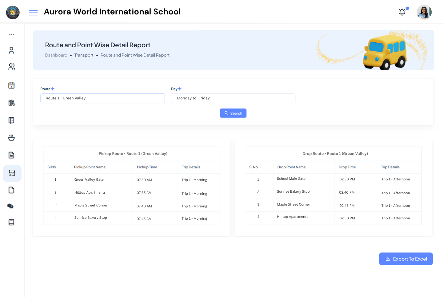443x297 pixels.
Task: Open the groups icon in the sidebar
Action: (x=11, y=67)
